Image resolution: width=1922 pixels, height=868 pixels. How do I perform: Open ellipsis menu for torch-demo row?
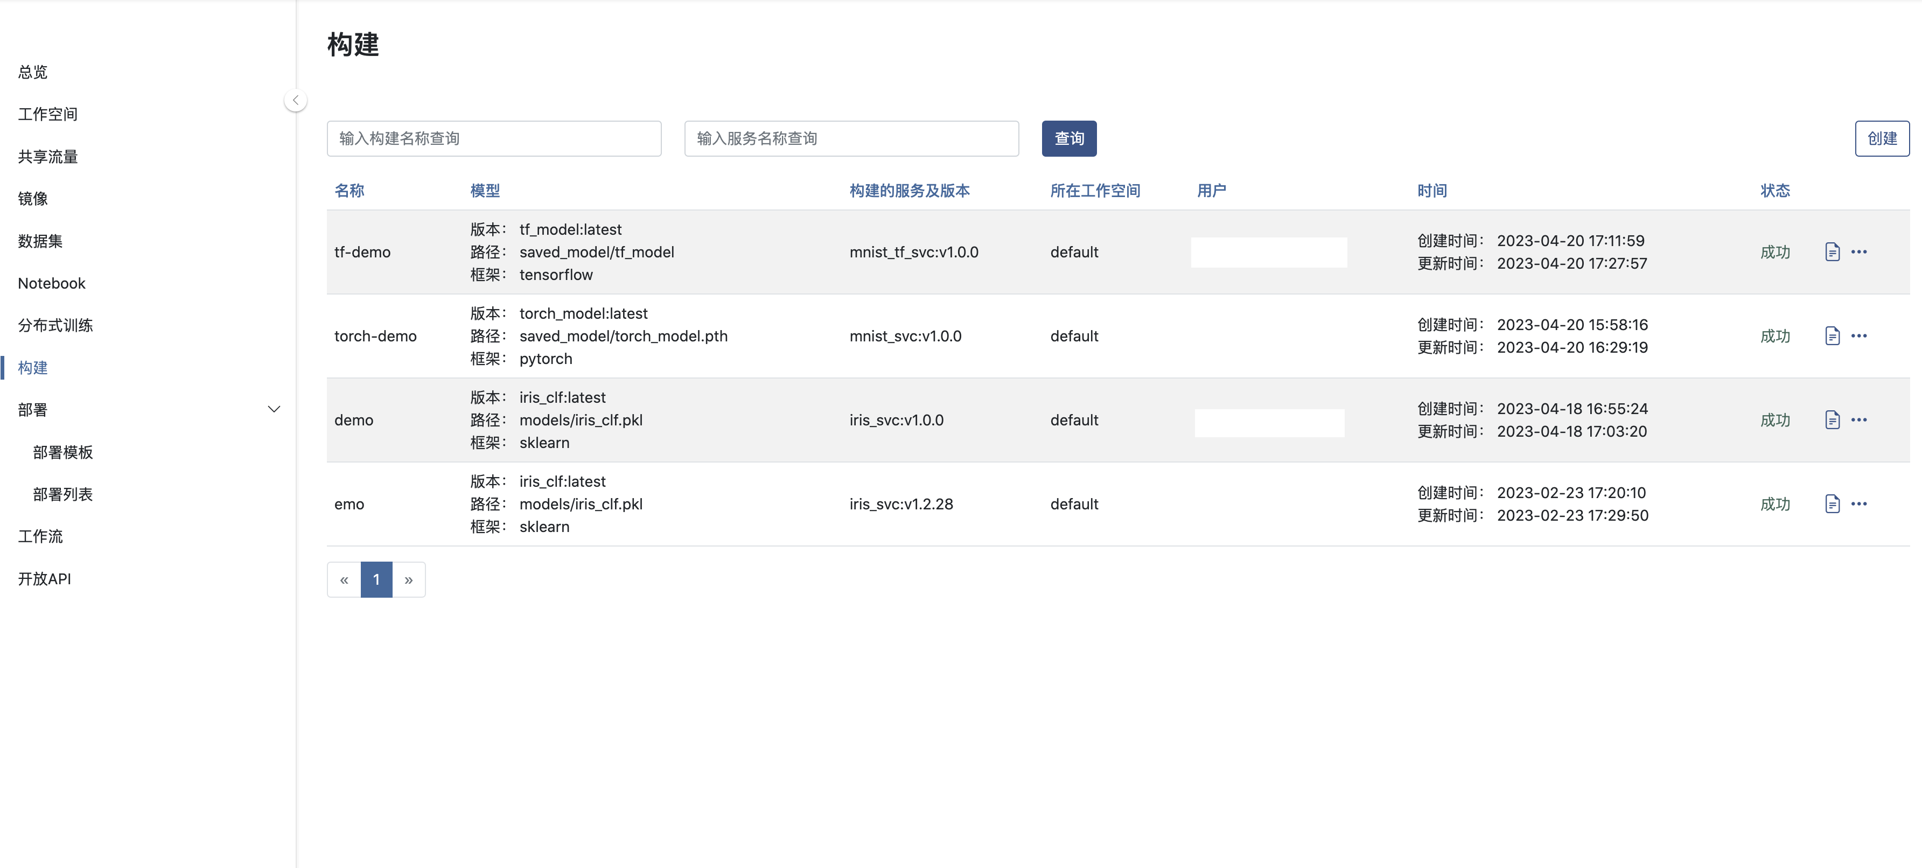click(x=1858, y=336)
